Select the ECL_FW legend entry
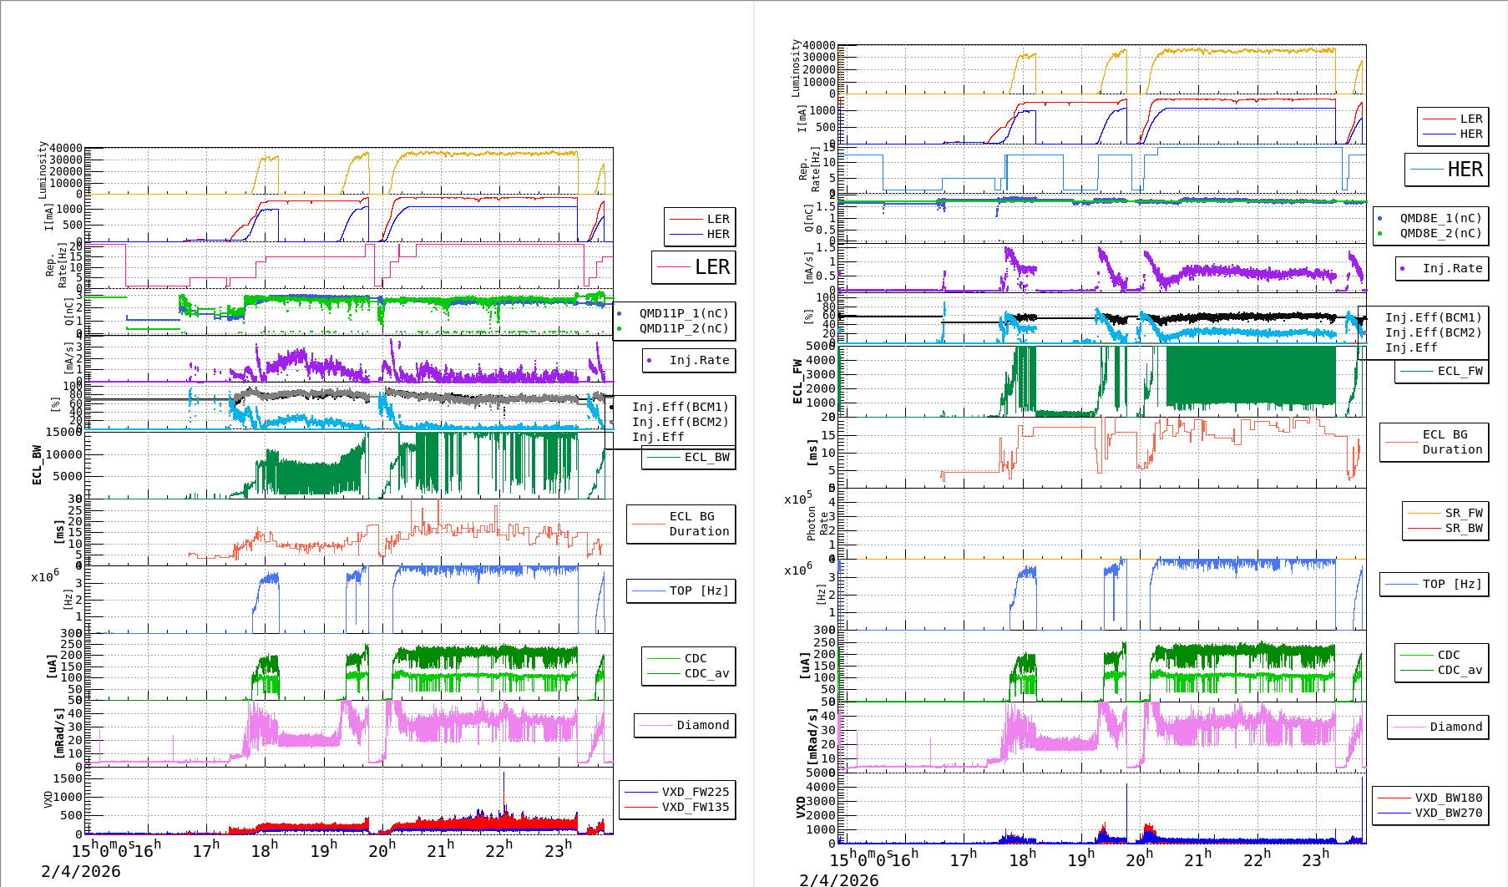The width and height of the screenshot is (1508, 887). point(1442,372)
